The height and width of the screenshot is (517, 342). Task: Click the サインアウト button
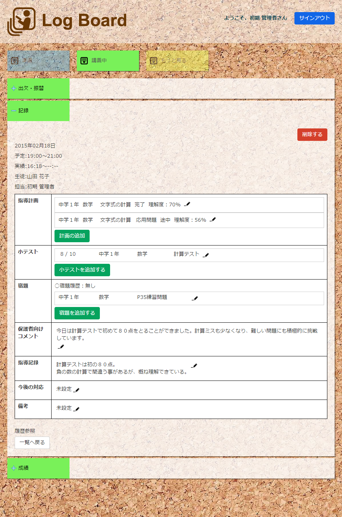(x=314, y=18)
